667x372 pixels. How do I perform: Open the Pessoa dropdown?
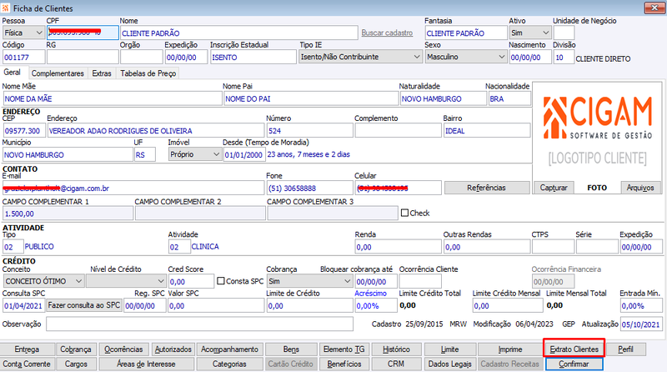click(23, 33)
